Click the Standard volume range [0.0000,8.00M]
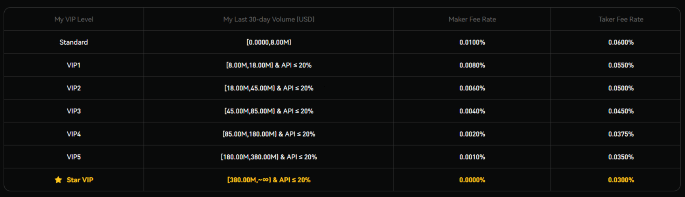Screen dimensions: 685x197 pyautogui.click(x=269, y=42)
